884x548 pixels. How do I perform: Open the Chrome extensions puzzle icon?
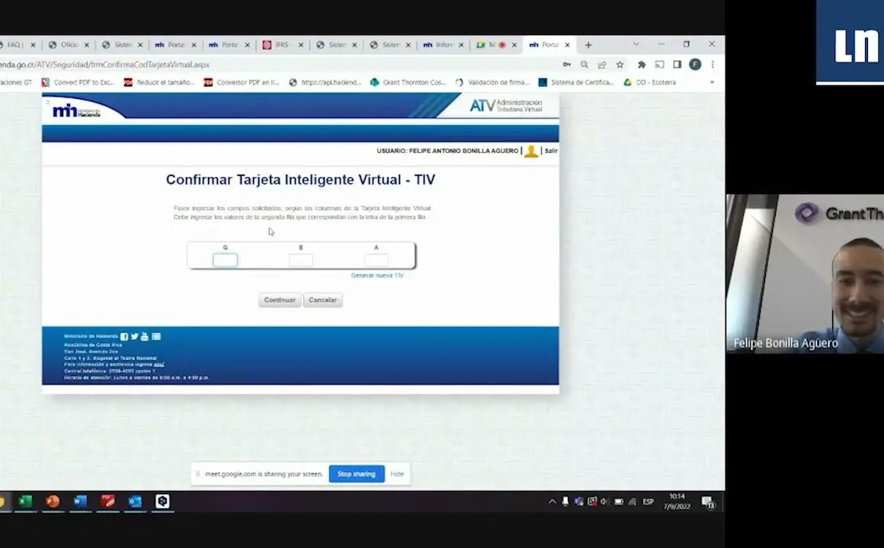(x=641, y=65)
